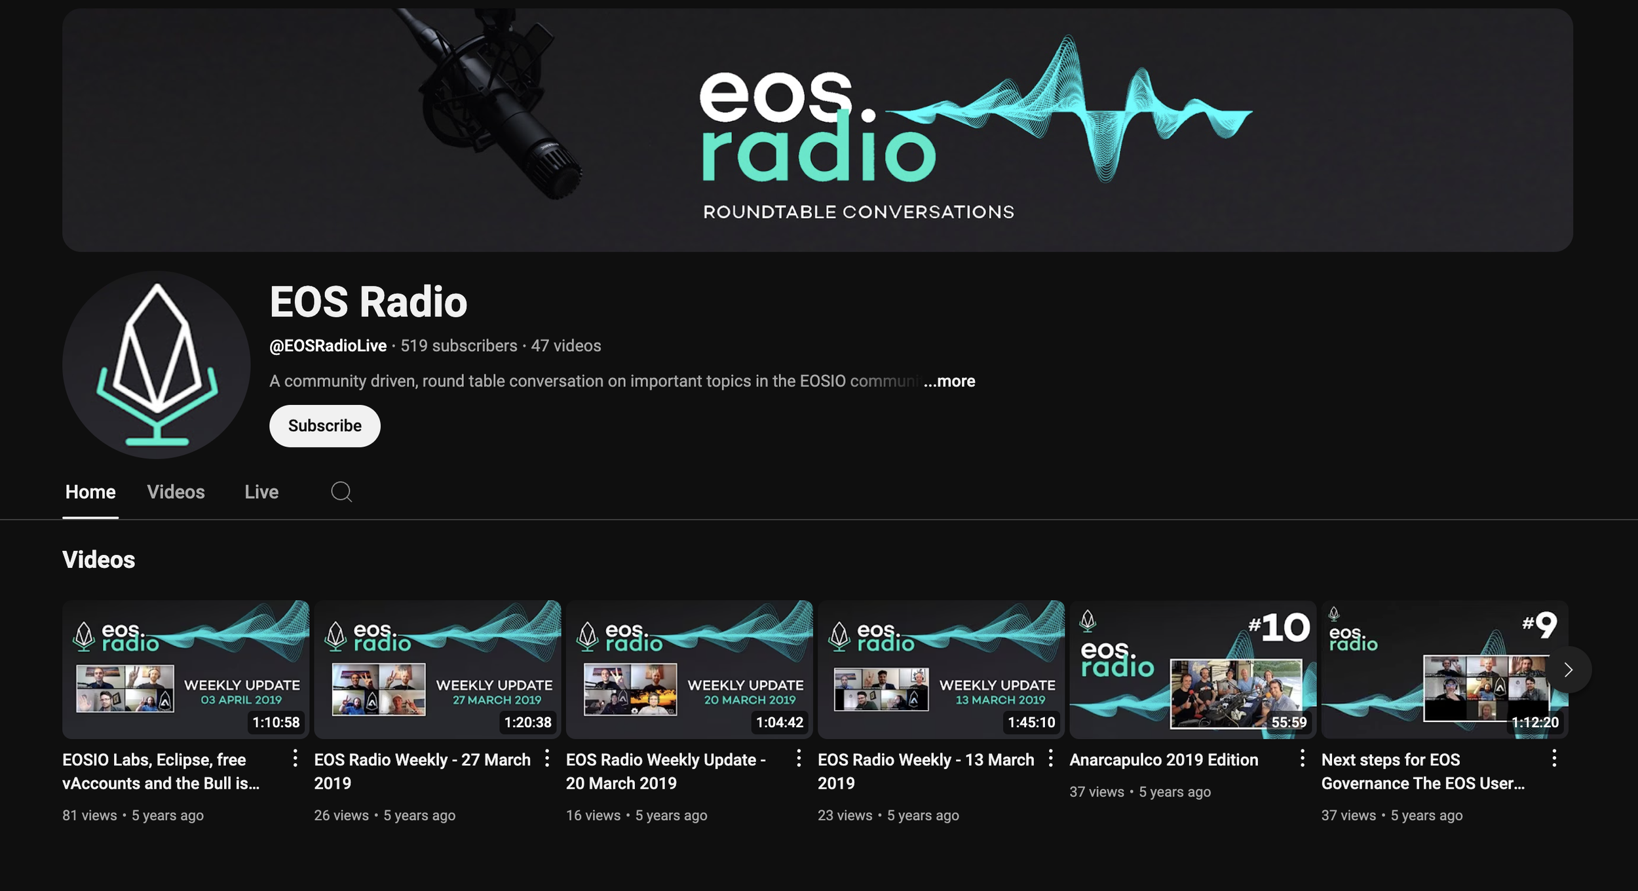Expand channel description with ...more
Viewport: 1638px width, 891px height.
pos(949,381)
